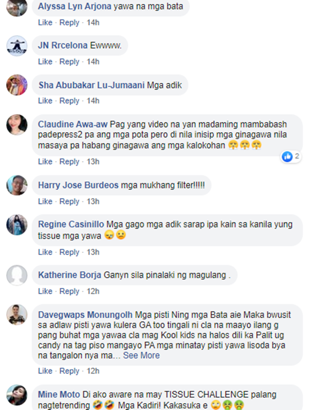This screenshot has height=410, width=324.
Task: Open Katherine Borja's default avatar
Action: (x=17, y=275)
